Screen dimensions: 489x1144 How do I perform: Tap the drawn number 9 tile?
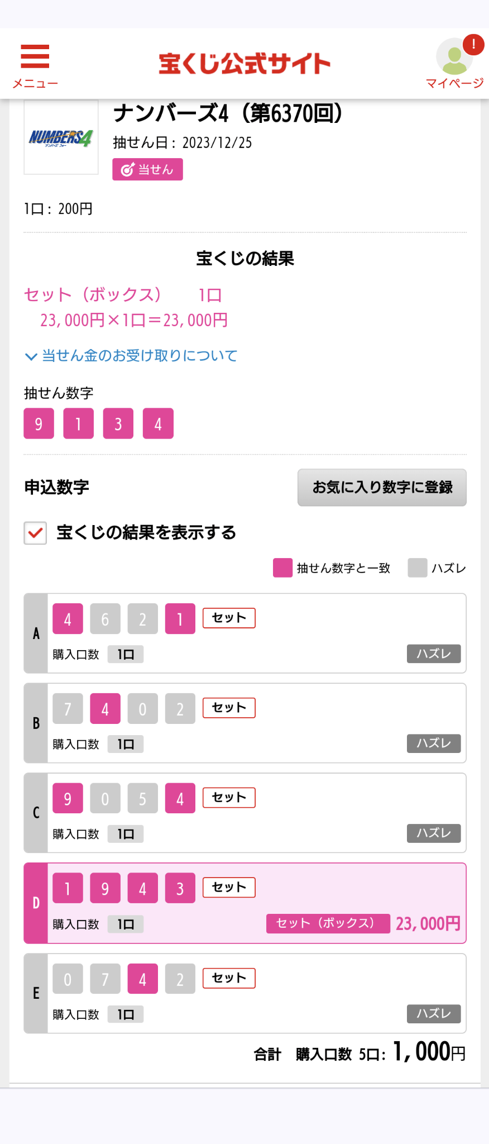39,423
